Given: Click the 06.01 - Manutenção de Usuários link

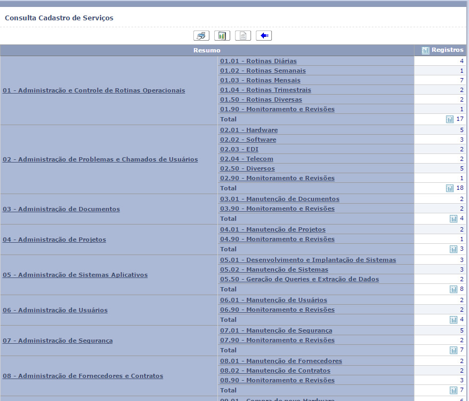Looking at the screenshot, I should [273, 300].
